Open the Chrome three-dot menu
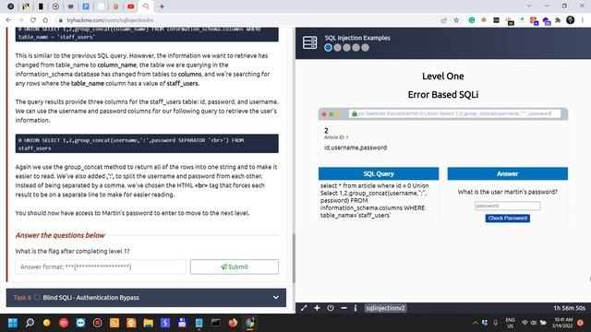 (x=583, y=20)
